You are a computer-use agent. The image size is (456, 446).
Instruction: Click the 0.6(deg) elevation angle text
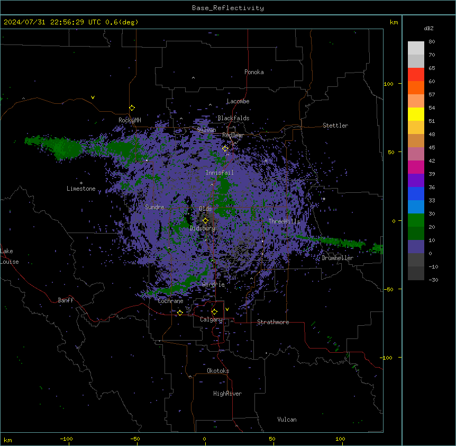(122, 22)
